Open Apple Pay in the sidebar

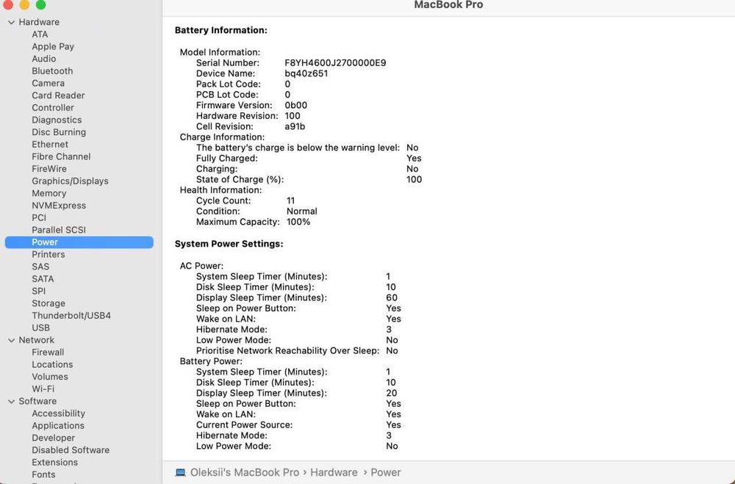pos(53,46)
